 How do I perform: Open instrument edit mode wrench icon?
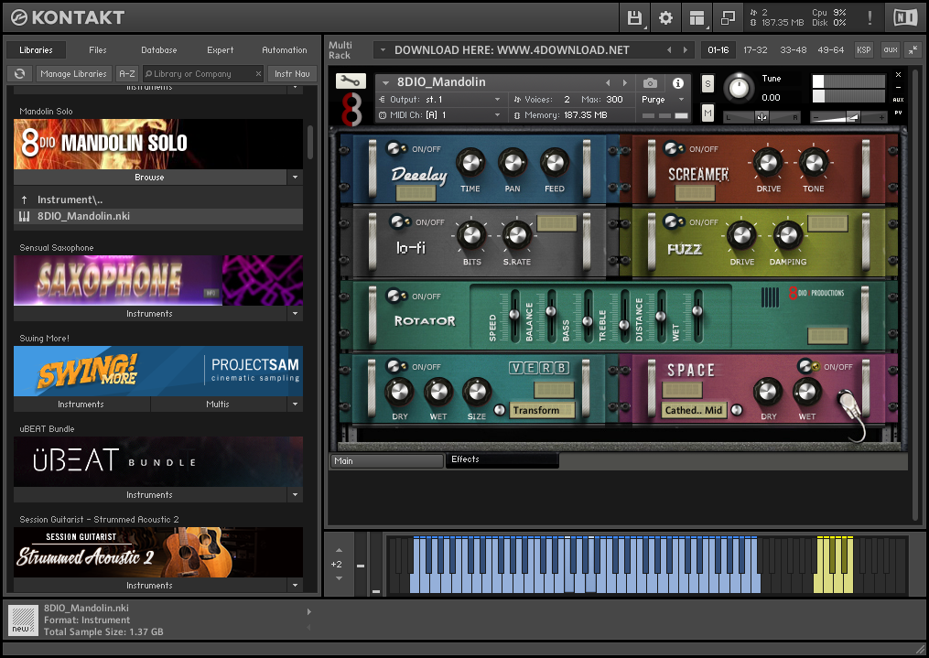(351, 81)
